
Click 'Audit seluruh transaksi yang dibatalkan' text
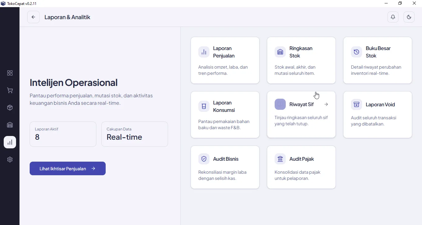click(373, 121)
